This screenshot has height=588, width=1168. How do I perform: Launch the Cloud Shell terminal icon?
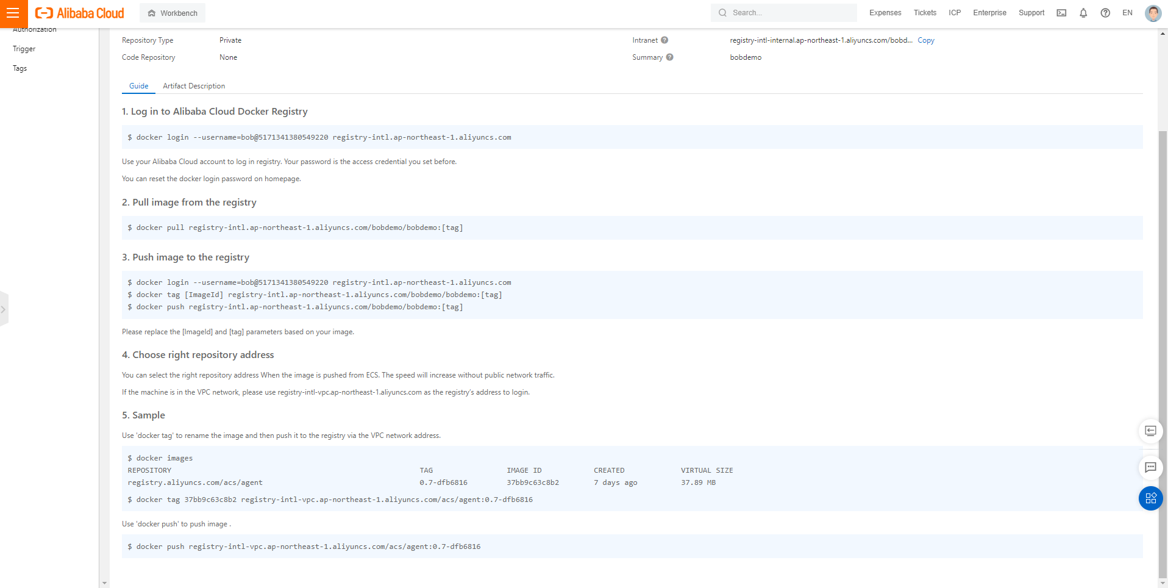[x=1061, y=13]
